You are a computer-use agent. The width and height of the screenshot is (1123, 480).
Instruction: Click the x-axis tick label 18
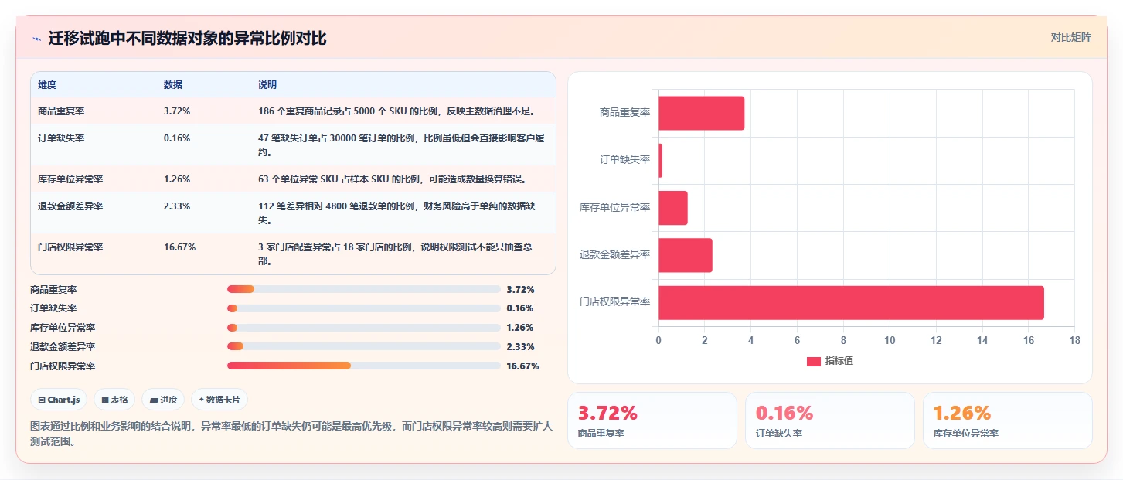[x=1074, y=341]
